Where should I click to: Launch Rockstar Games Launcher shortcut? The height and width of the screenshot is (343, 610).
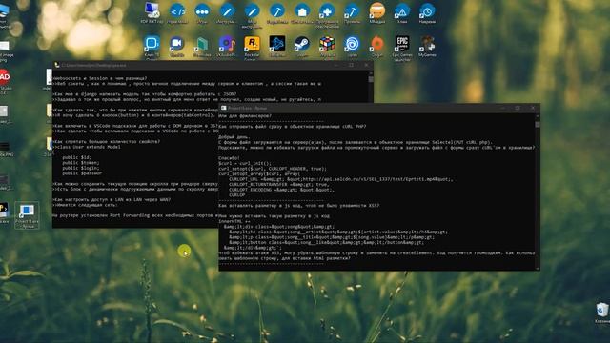point(252,44)
